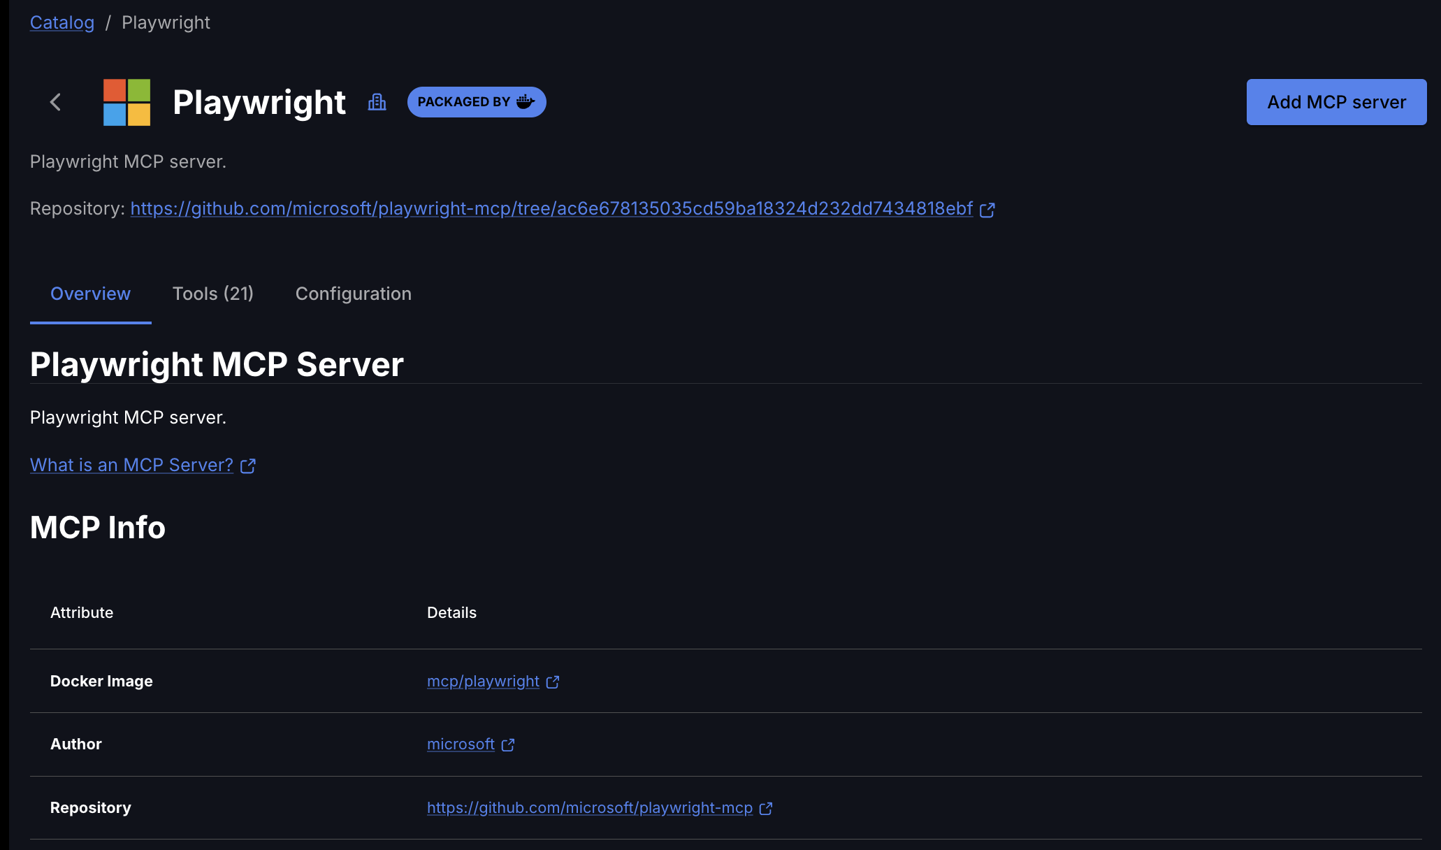Switch to the Configuration tab

(353, 294)
